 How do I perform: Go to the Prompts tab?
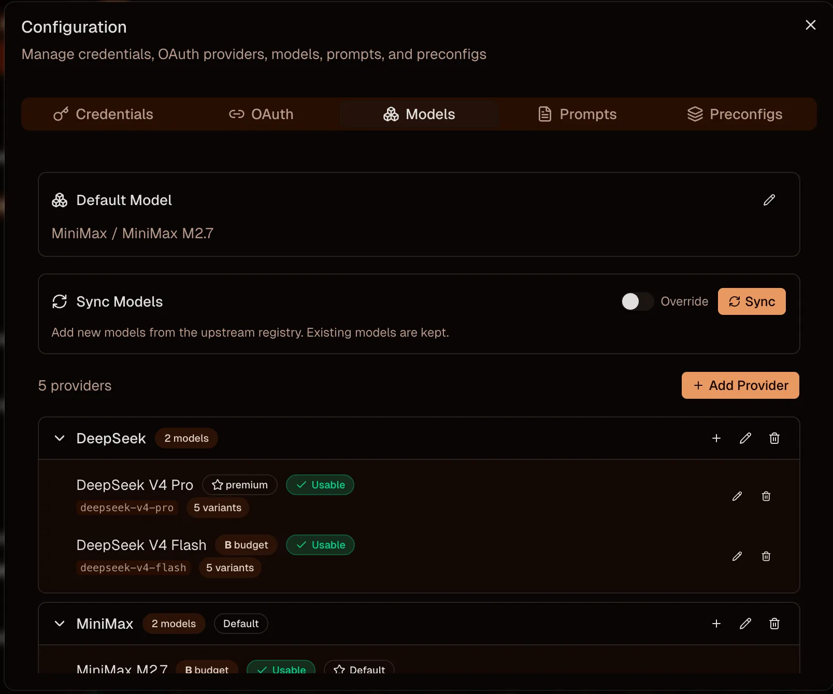(x=577, y=114)
